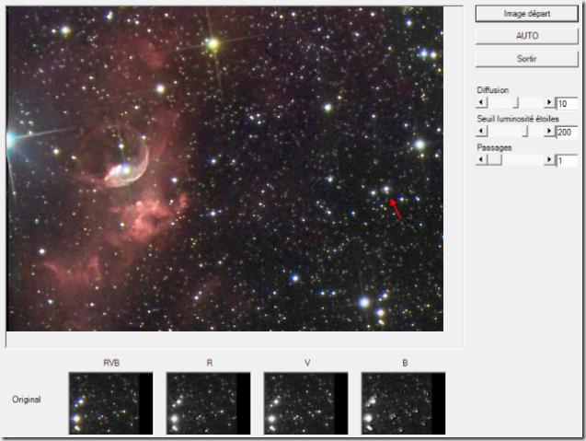Lower Seuil luminosité étoiles with left arrow

[x=481, y=132]
